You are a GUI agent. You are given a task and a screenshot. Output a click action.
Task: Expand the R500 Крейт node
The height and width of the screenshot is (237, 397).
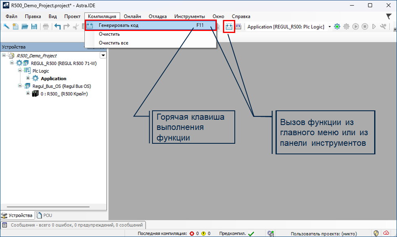pyautogui.click(x=28, y=94)
